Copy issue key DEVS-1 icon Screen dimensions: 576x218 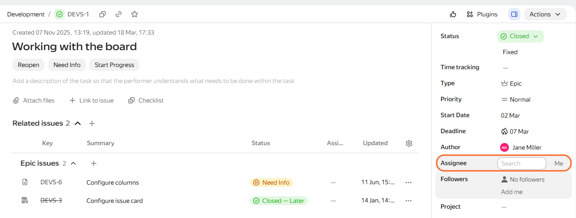pyautogui.click(x=103, y=14)
